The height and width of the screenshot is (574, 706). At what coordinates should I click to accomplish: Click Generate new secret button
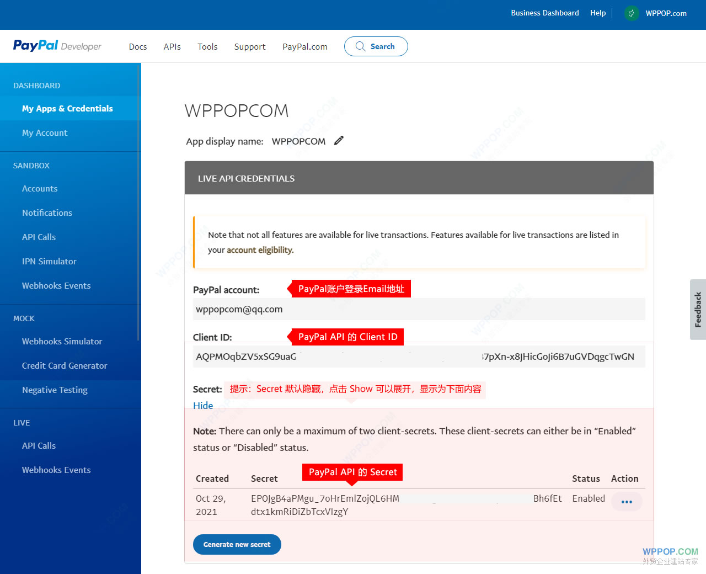tap(237, 544)
